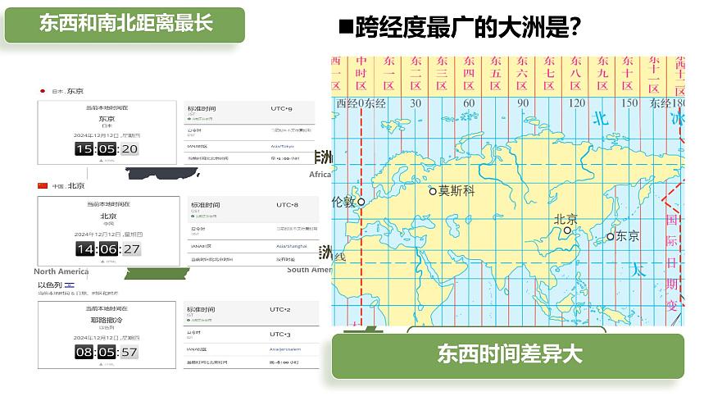Click the Japan flag icon beside 日本, 东京
Viewport: 713px width, 401px height.
[43, 91]
